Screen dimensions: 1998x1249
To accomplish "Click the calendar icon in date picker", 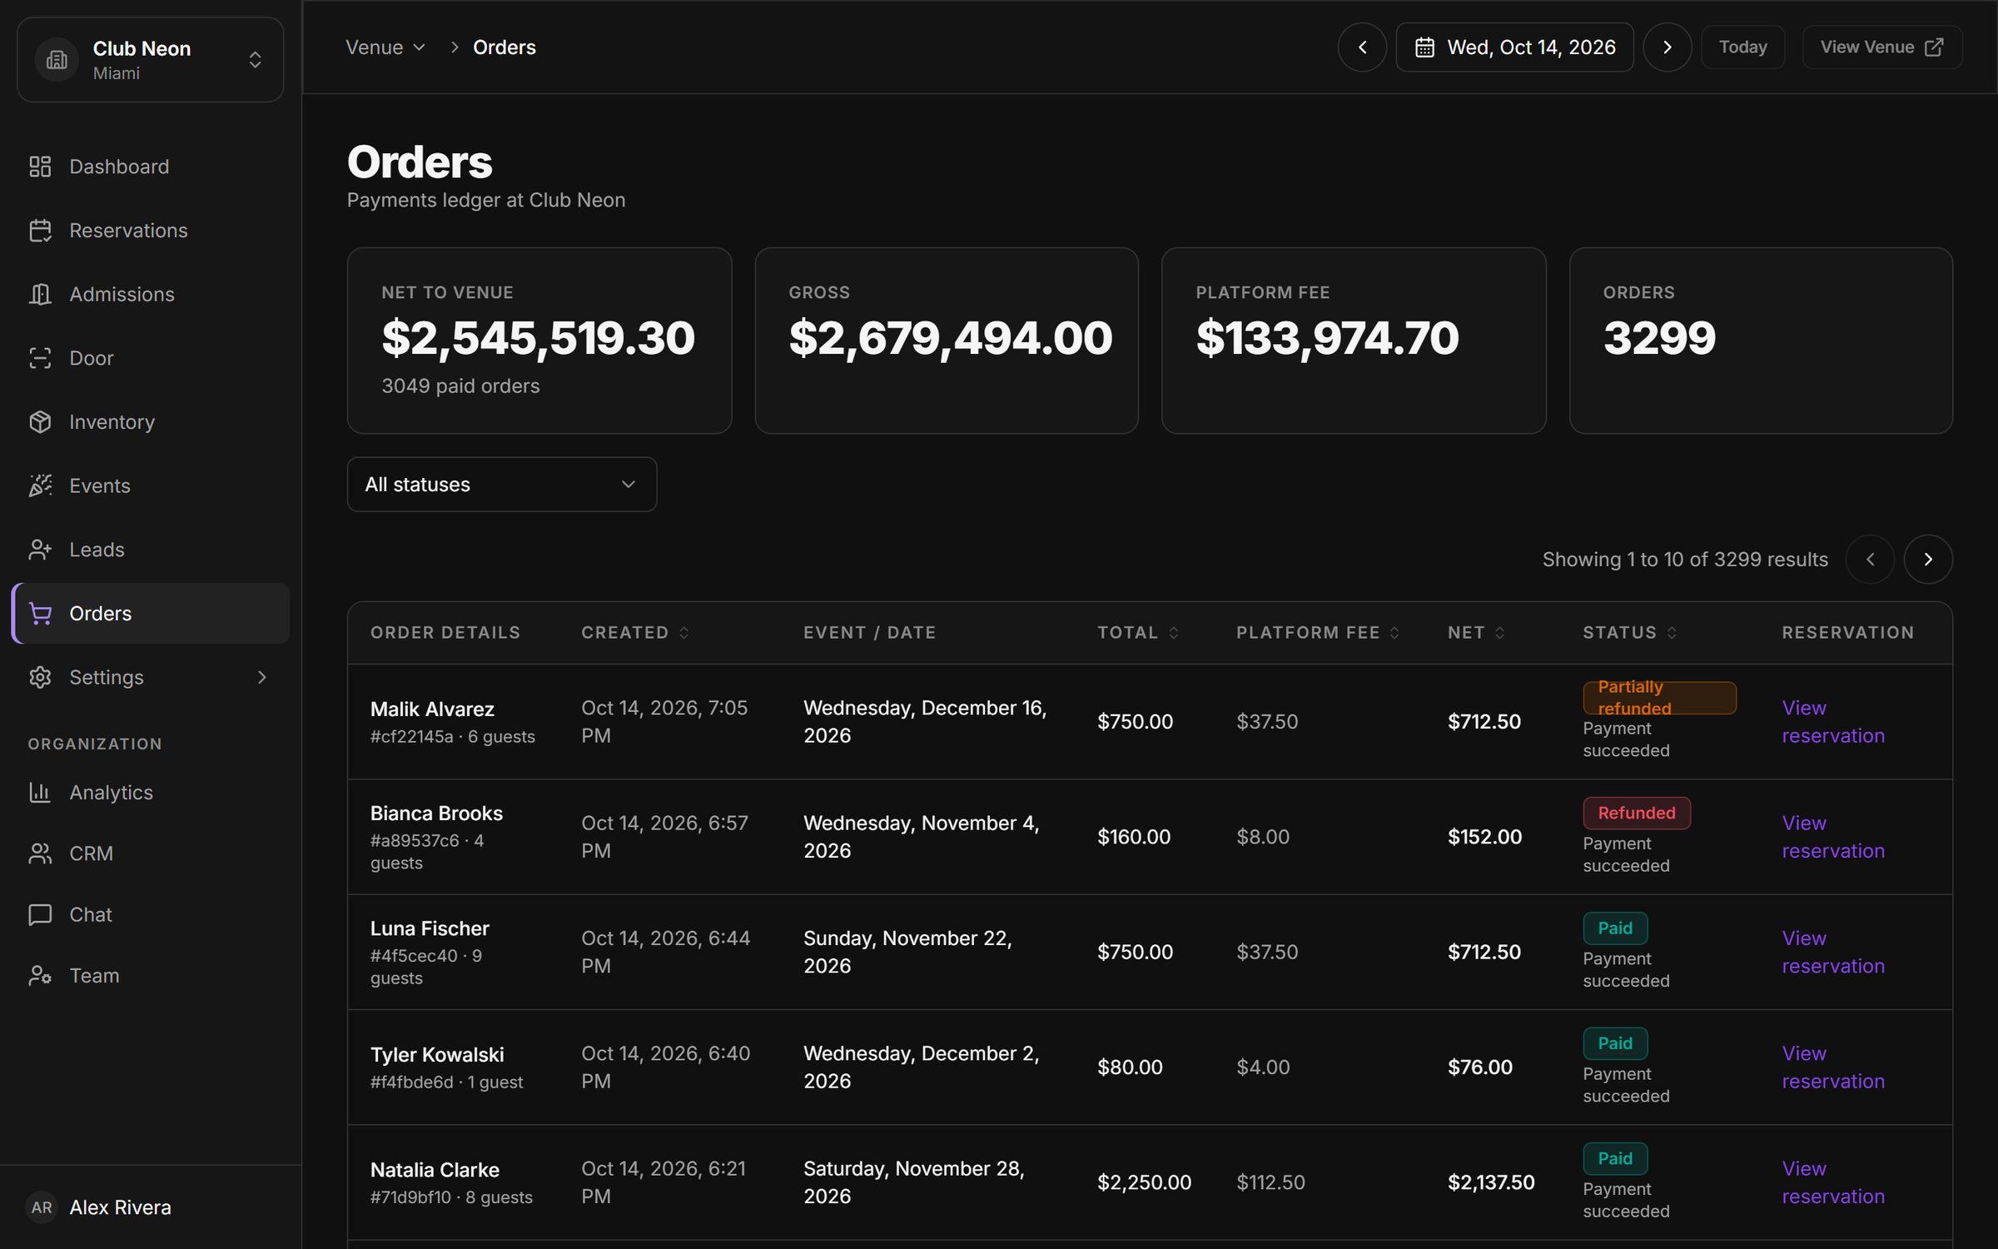I will click(x=1424, y=47).
